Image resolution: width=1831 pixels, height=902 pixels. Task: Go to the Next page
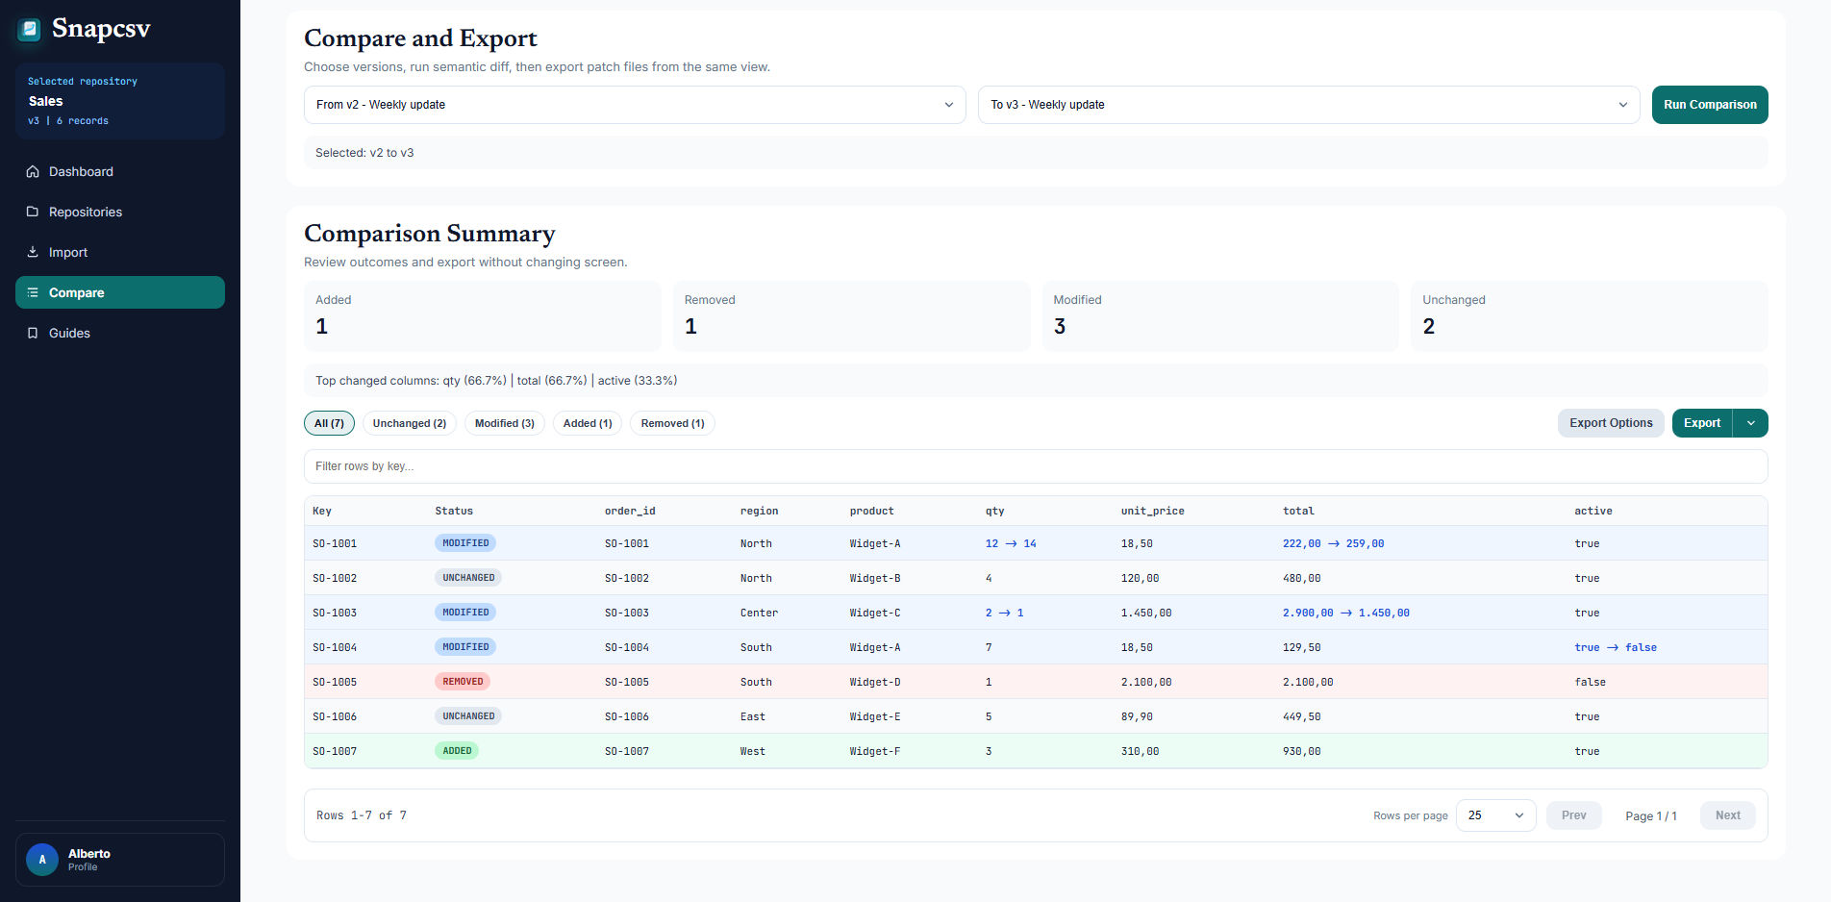[1728, 815]
